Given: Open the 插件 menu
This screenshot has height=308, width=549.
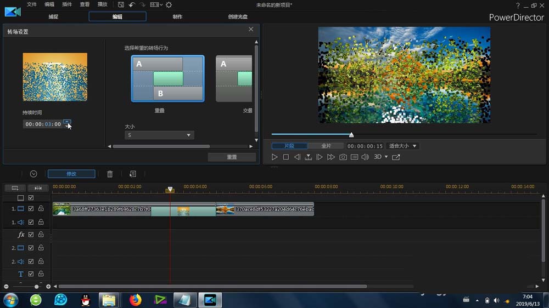Looking at the screenshot, I should (x=67, y=4).
